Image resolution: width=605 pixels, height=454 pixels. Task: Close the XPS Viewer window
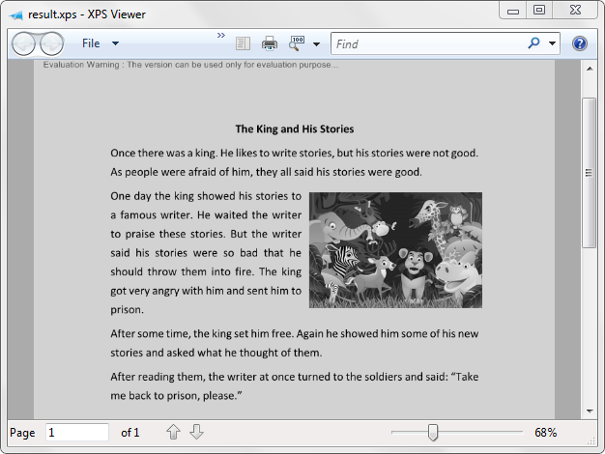[575, 10]
